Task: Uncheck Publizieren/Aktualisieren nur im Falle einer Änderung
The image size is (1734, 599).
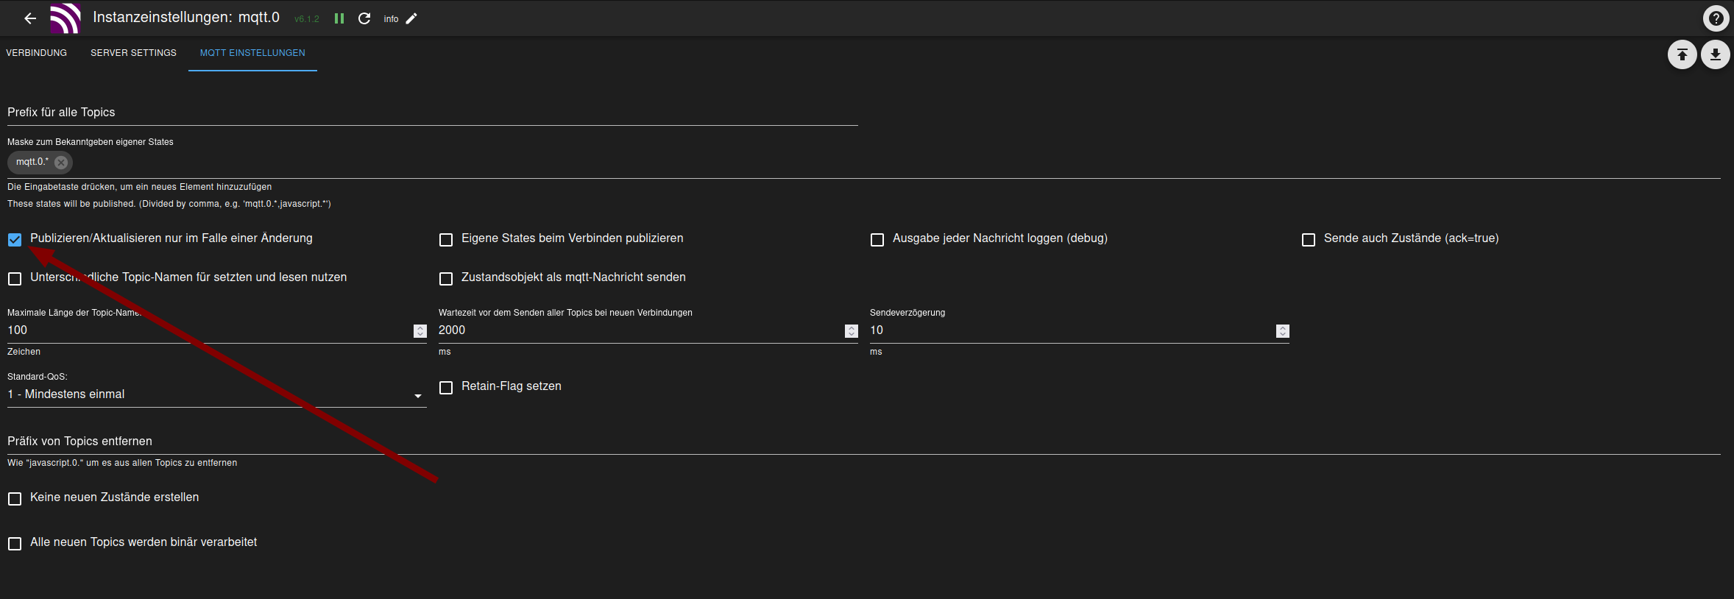Action: pyautogui.click(x=15, y=240)
